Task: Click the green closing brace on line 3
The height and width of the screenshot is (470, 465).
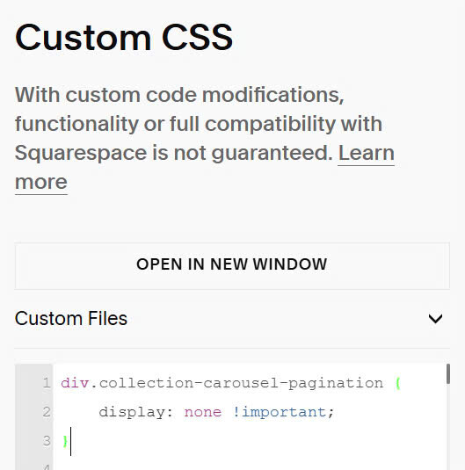Action: [65, 441]
